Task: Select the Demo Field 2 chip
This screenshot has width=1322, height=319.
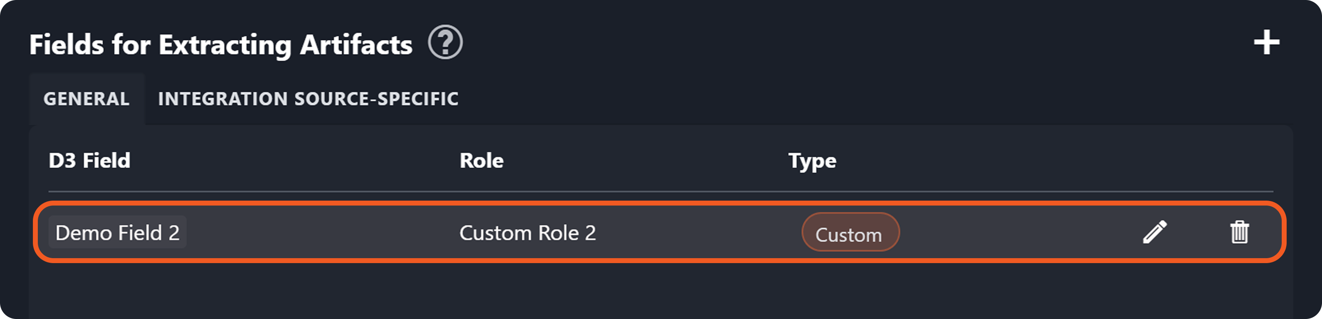Action: pyautogui.click(x=118, y=233)
